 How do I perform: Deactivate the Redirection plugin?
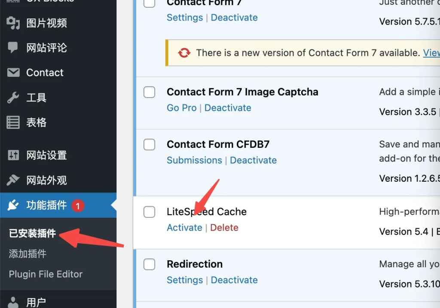click(x=234, y=280)
